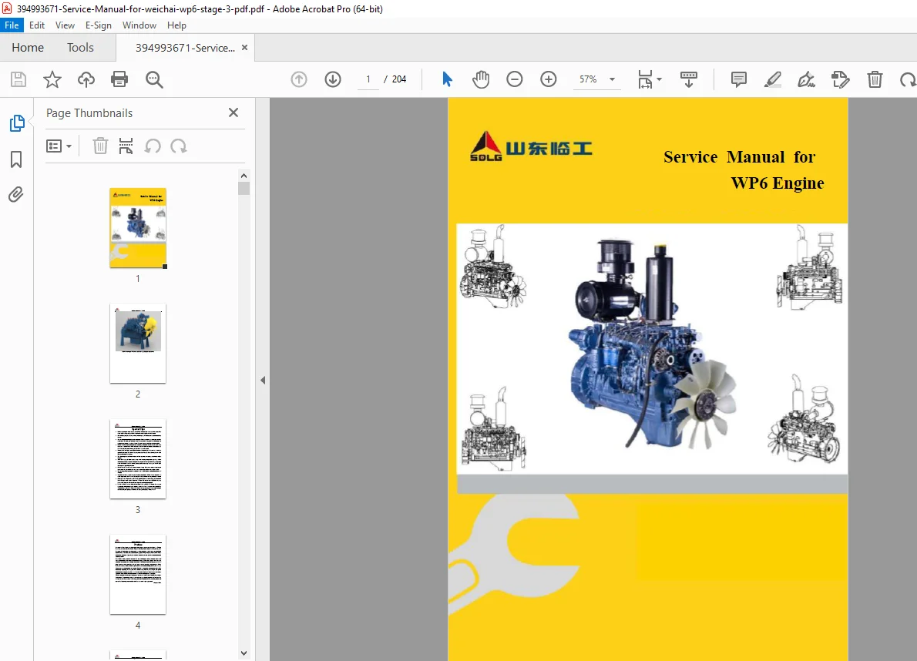Image resolution: width=917 pixels, height=661 pixels.
Task: Open the Attachments paperclip panel
Action: click(x=15, y=194)
